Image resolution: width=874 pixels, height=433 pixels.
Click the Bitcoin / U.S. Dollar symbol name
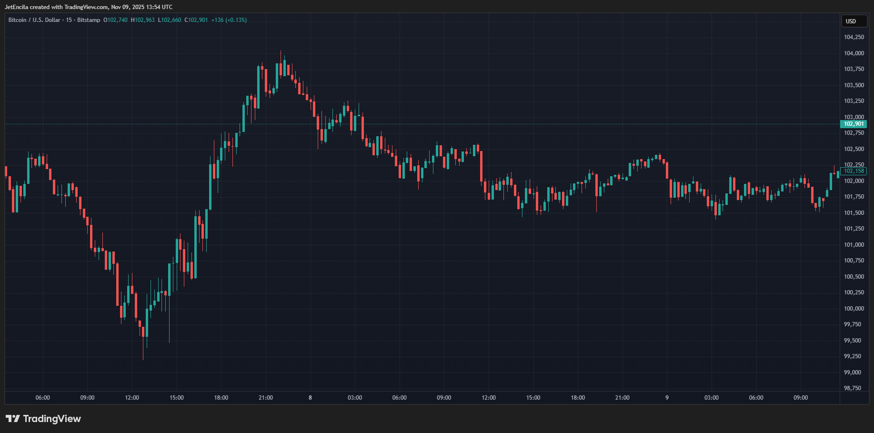click(x=33, y=20)
